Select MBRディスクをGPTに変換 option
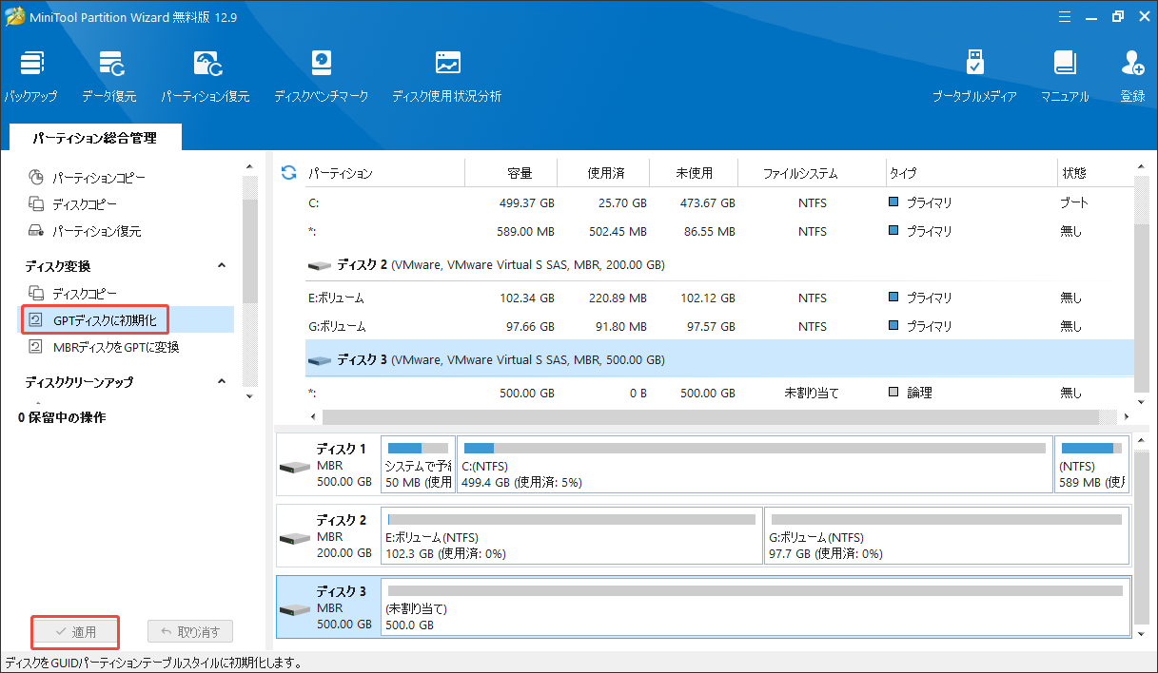 point(105,347)
